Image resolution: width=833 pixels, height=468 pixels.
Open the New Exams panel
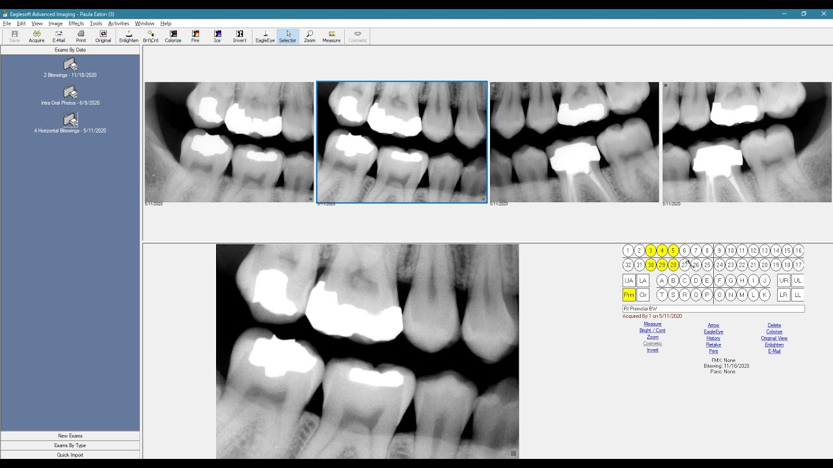(x=70, y=435)
